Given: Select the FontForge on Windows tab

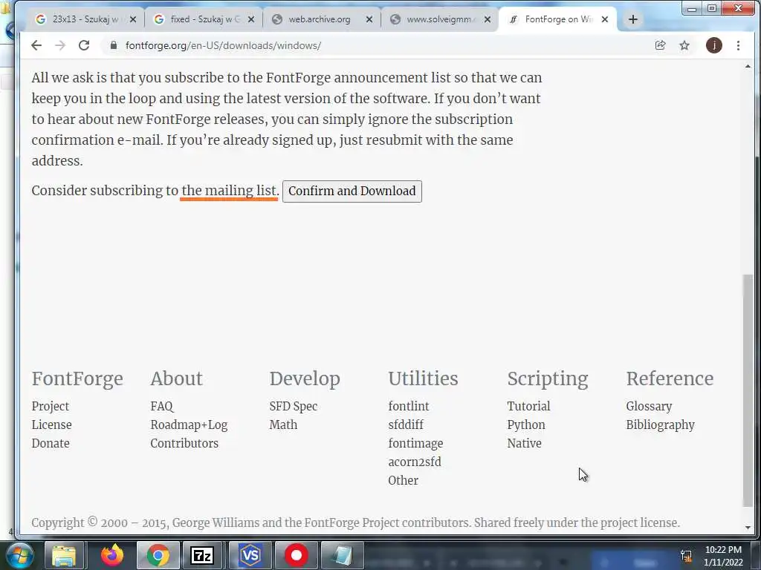Looking at the screenshot, I should (x=558, y=19).
